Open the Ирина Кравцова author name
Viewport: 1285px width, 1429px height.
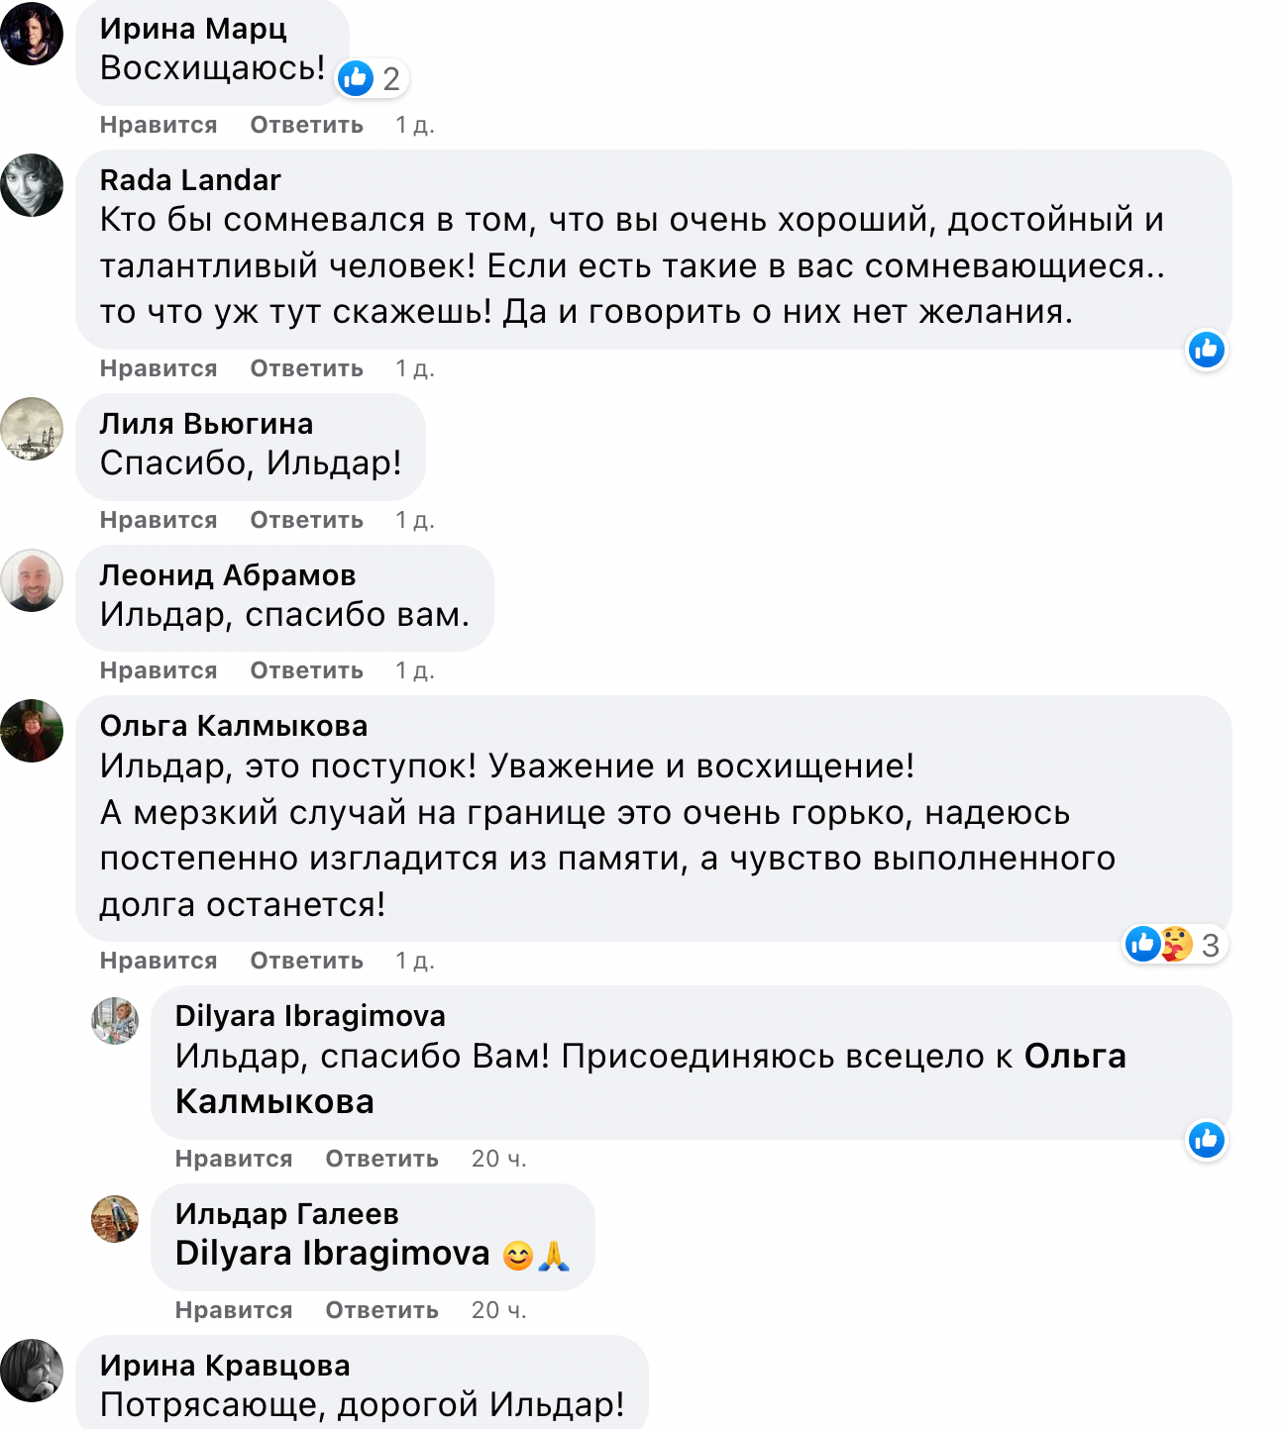point(225,1366)
